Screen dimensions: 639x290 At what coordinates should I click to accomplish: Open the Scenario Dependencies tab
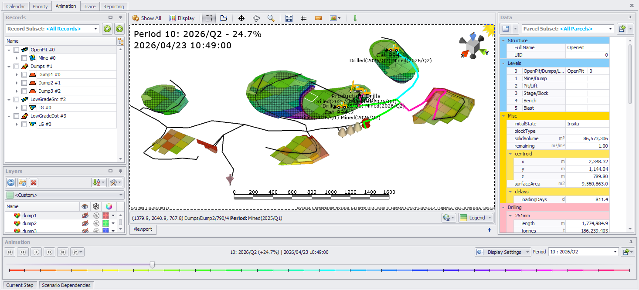pyautogui.click(x=66, y=285)
